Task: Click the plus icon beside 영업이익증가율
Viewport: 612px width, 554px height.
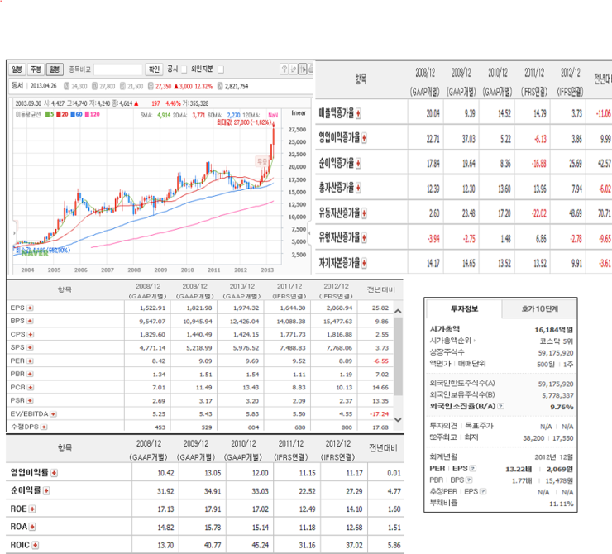Action: (x=364, y=138)
